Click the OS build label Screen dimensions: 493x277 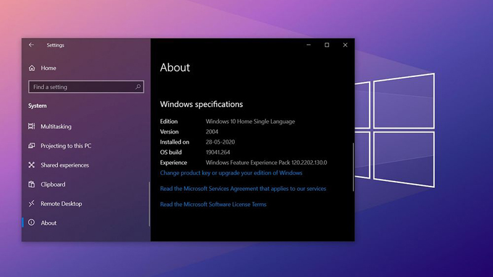tap(171, 152)
